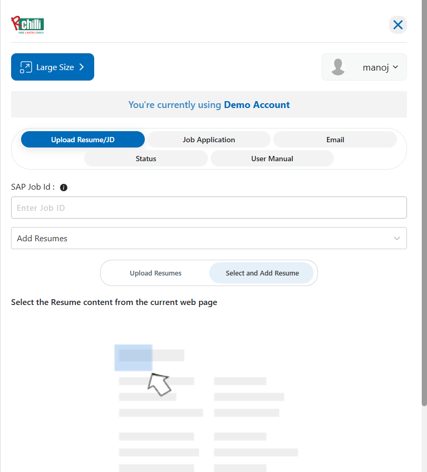Open the Job Application tab
The width and height of the screenshot is (427, 472).
tap(208, 140)
